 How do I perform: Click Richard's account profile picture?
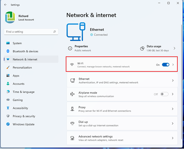pyautogui.click(x=10, y=17)
